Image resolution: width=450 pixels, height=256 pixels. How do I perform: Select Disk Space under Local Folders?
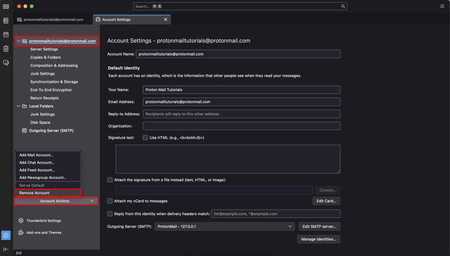pyautogui.click(x=40, y=123)
